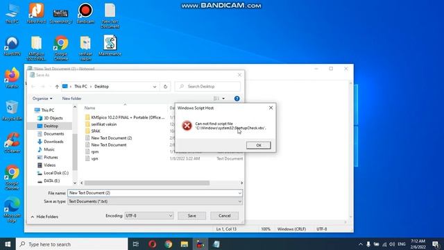
Task: Open Microsoft Edge desktop shortcut
Action: coord(12,210)
